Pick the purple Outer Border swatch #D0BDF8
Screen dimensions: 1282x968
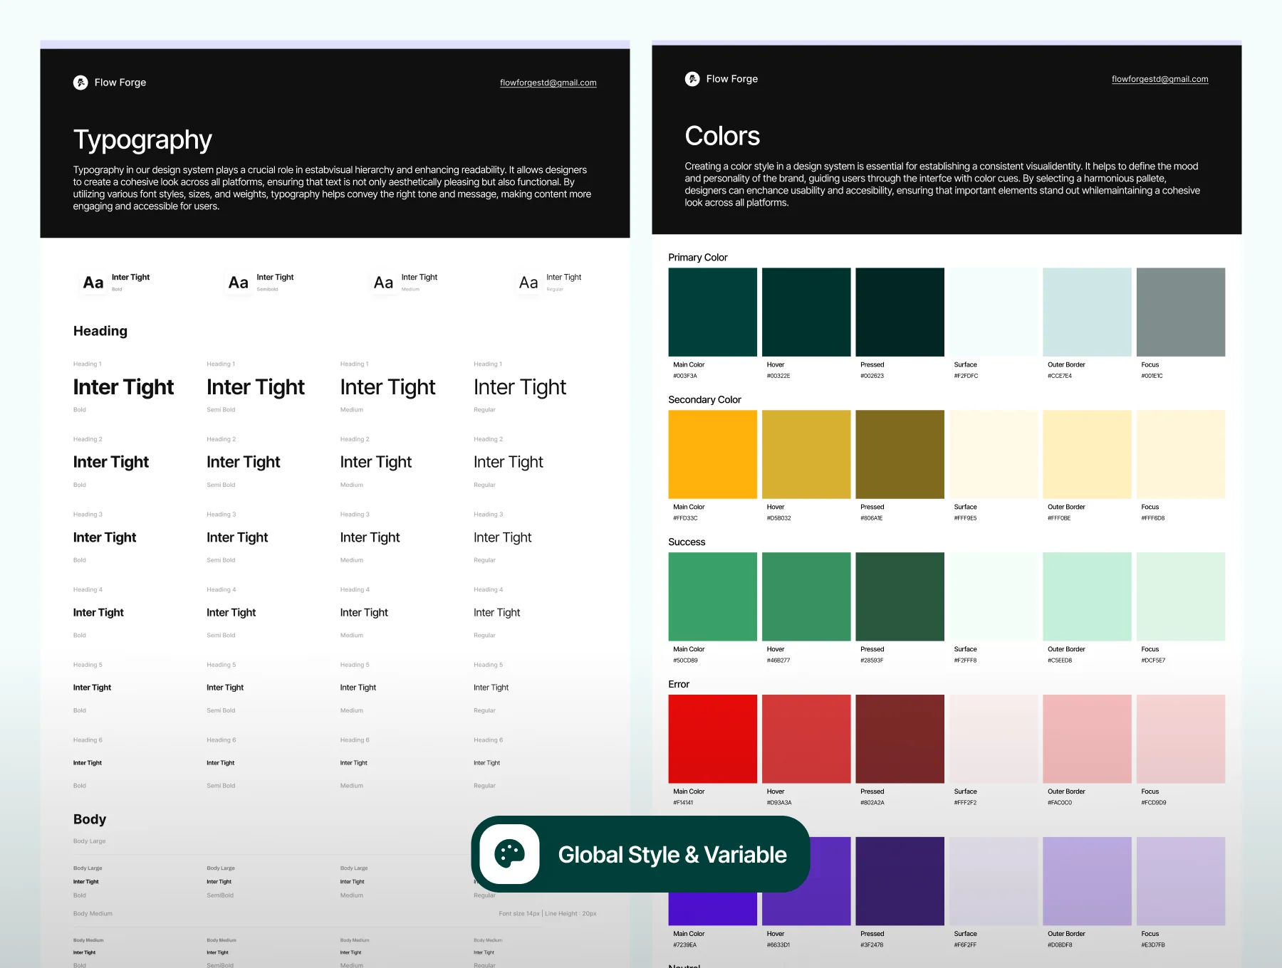coord(1088,882)
